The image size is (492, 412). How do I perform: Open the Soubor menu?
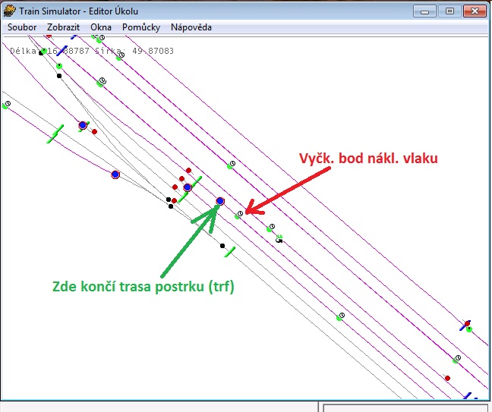coord(21,27)
